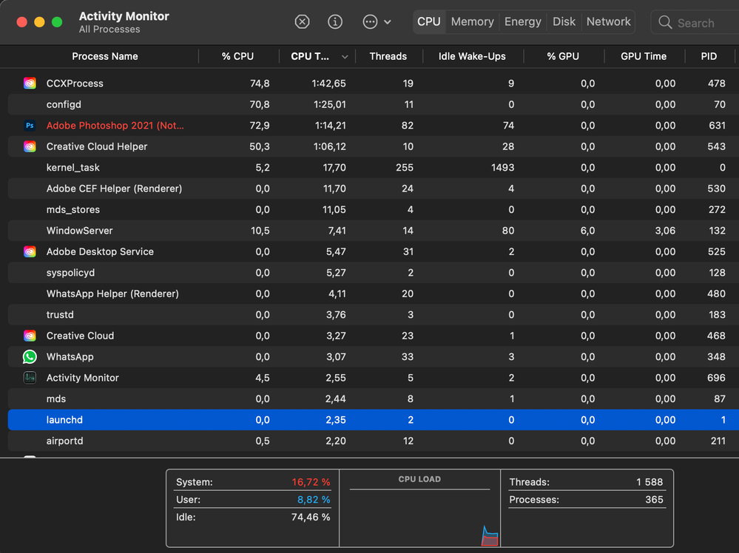Click the Threads total 1 588

[649, 482]
